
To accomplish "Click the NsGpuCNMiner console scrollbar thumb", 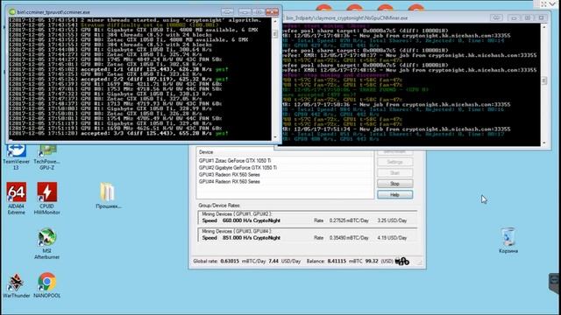I will pyautogui.click(x=544, y=80).
